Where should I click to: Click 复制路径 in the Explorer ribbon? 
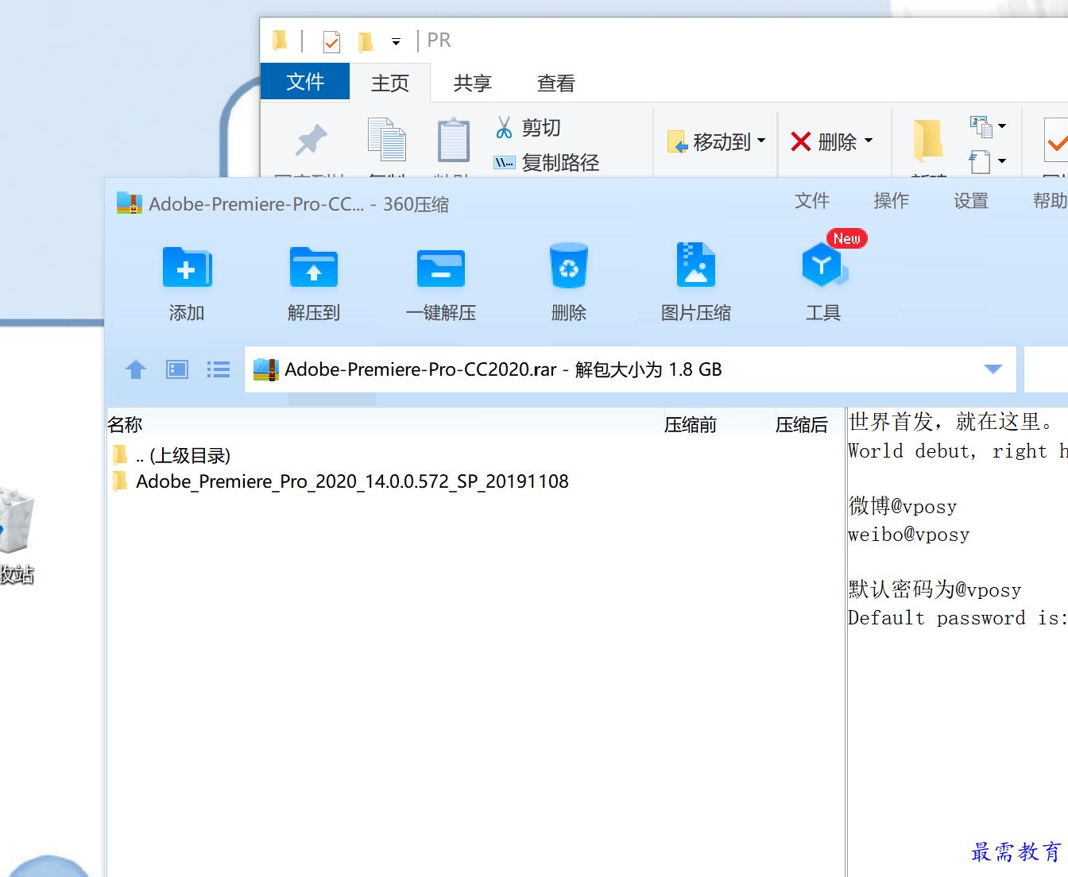pyautogui.click(x=547, y=163)
